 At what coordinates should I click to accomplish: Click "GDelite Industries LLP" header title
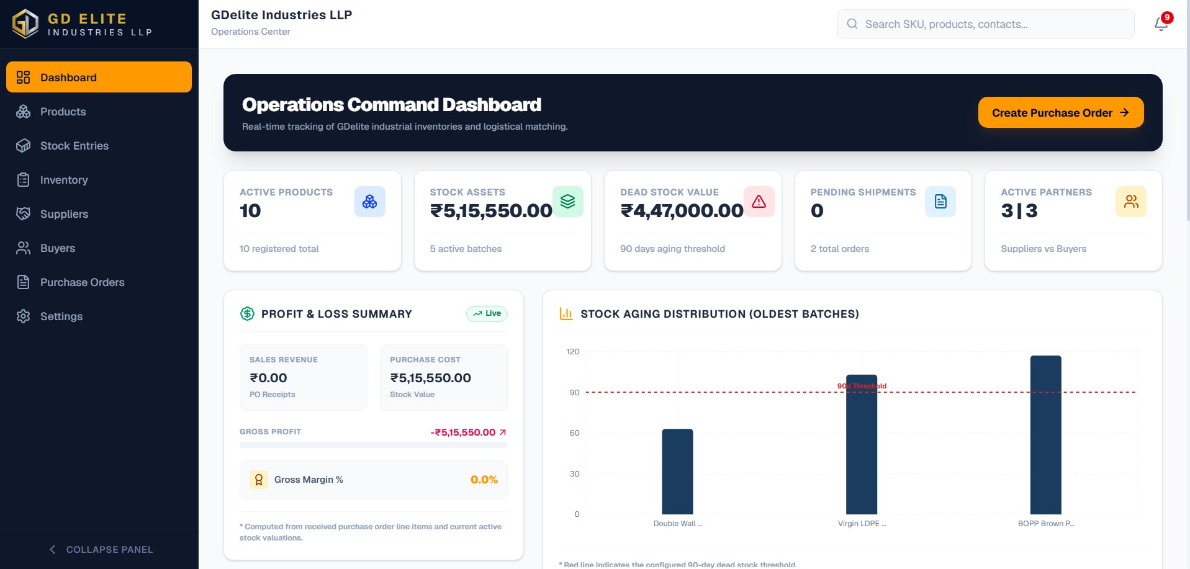click(x=281, y=15)
